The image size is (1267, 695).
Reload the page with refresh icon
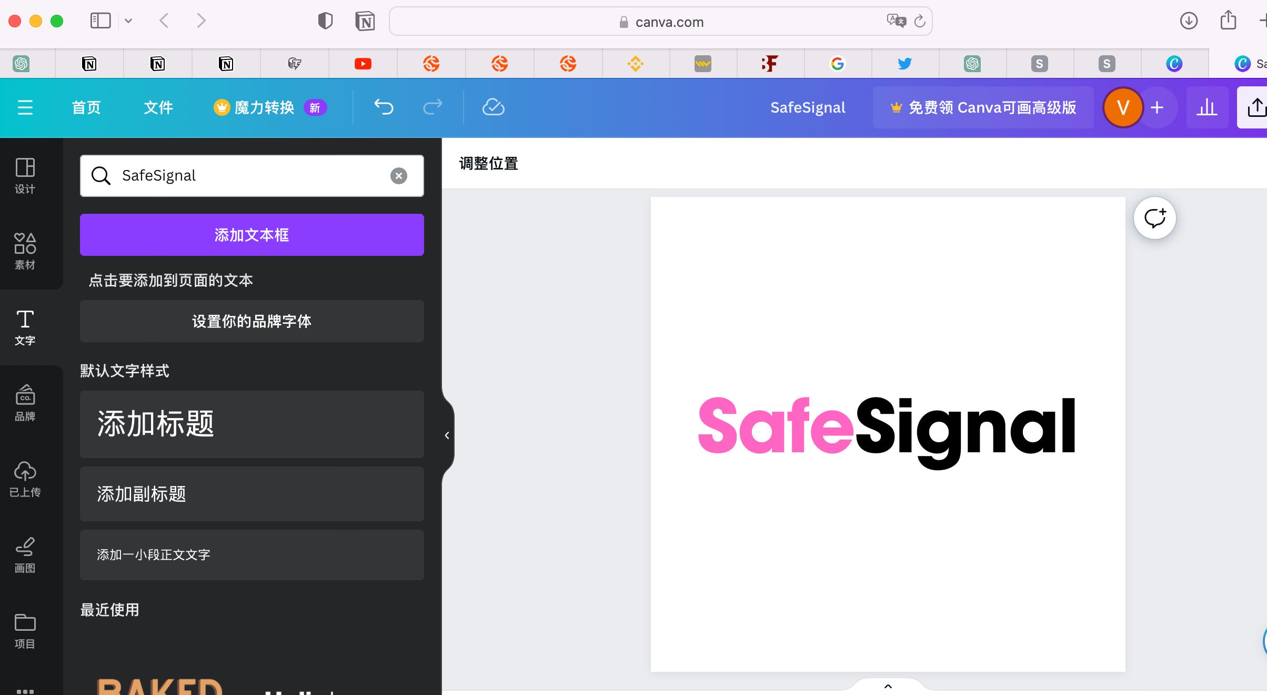click(x=920, y=21)
